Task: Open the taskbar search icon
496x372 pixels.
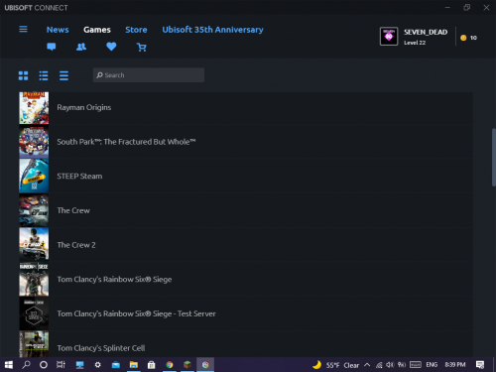Action: click(26, 365)
